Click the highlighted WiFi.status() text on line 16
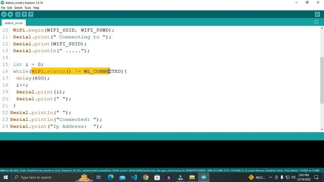This screenshot has height=182, width=324. [x=51, y=71]
